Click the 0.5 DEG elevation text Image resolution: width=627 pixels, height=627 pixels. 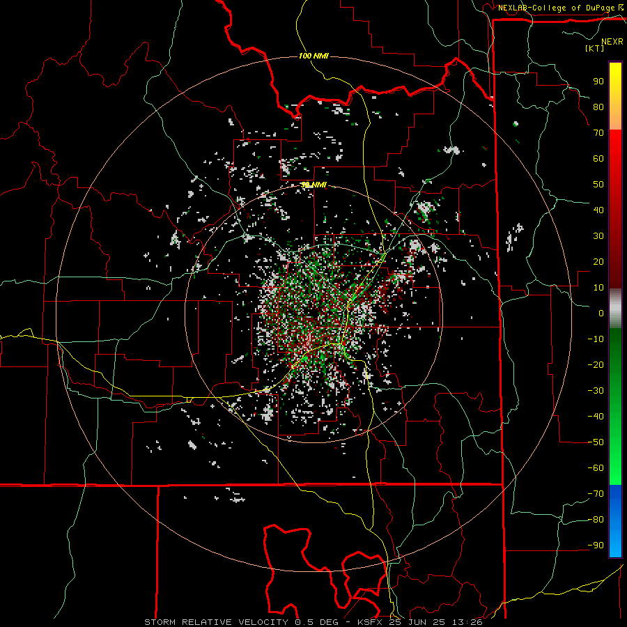[x=317, y=622]
